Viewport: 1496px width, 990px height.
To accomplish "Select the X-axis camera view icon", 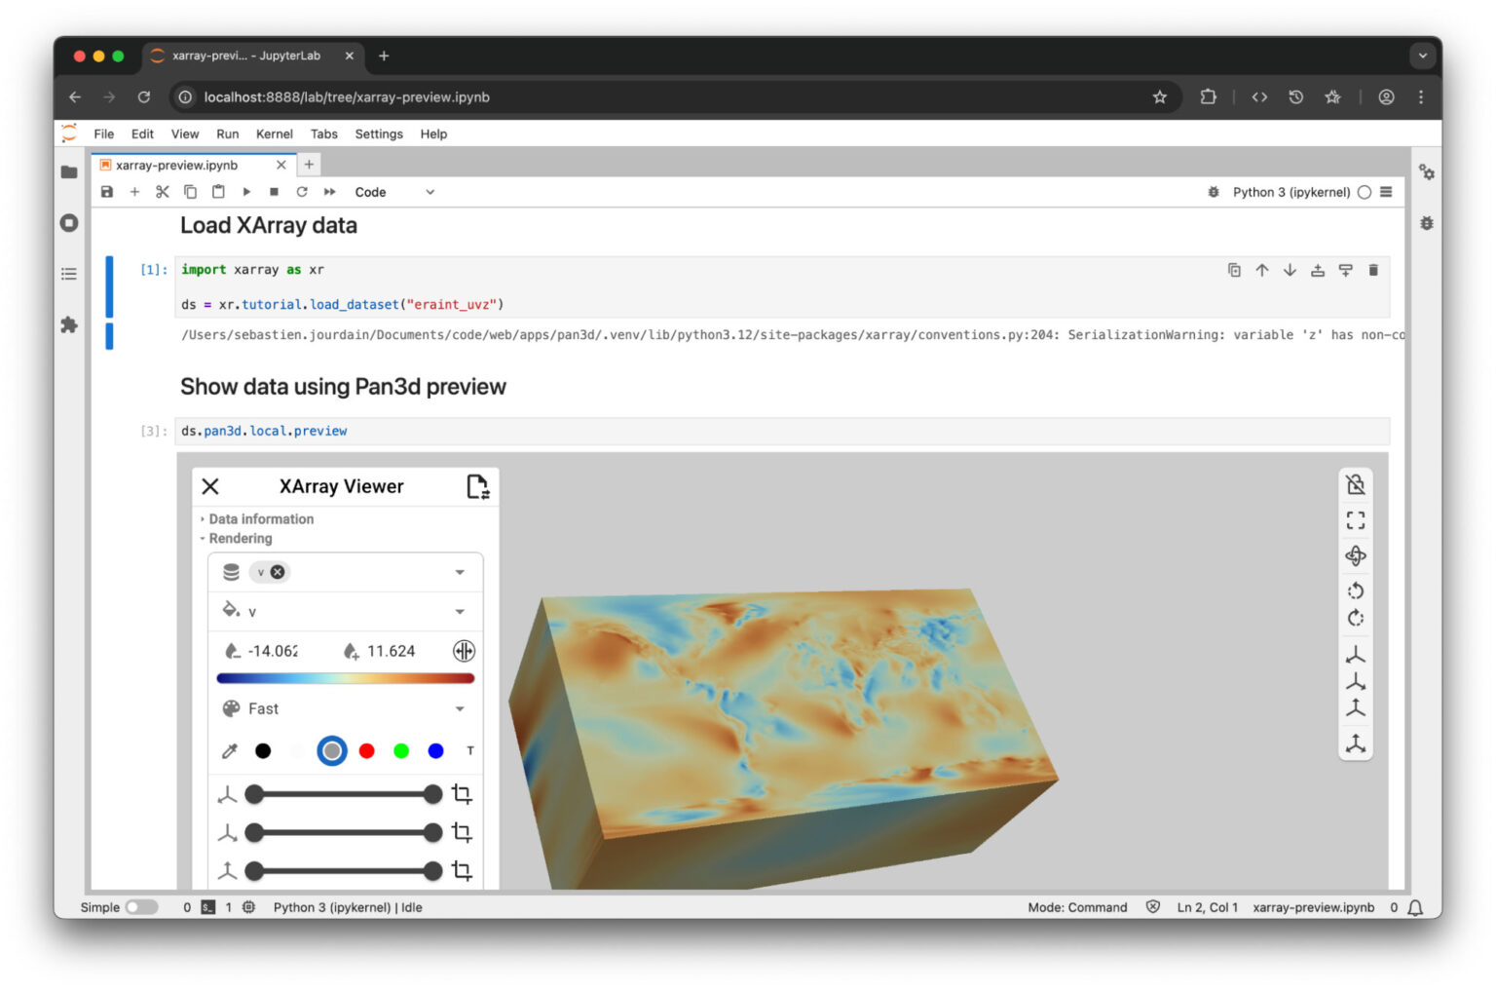I will click(x=1355, y=654).
